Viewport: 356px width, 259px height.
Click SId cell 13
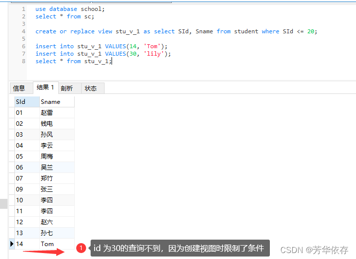click(x=27, y=233)
